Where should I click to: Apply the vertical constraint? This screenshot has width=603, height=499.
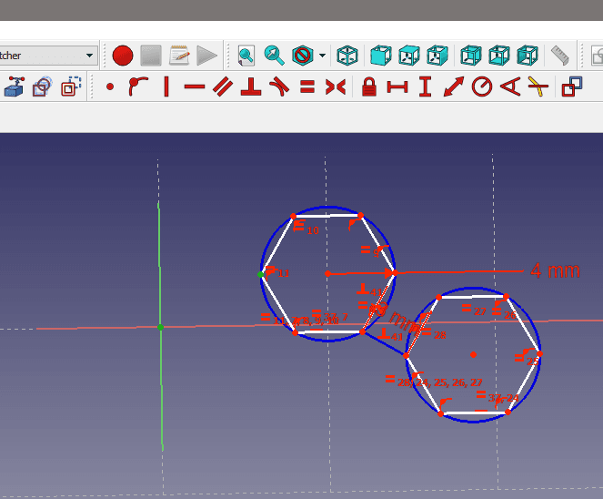166,87
